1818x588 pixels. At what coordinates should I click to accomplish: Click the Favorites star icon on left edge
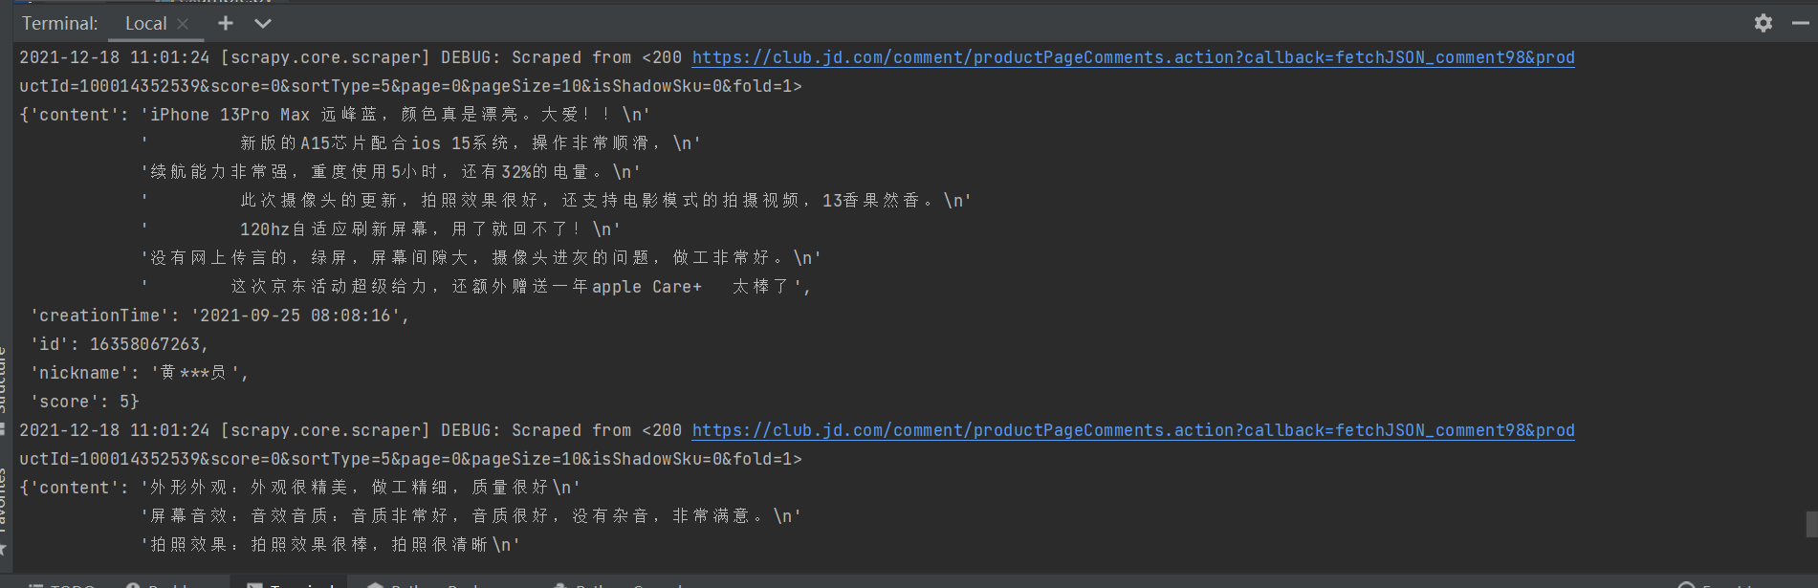point(4,549)
